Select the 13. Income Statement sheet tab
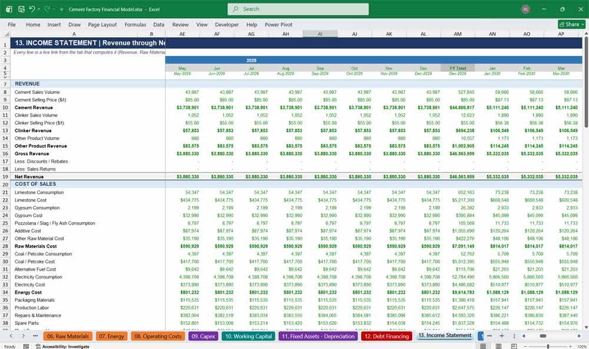This screenshot has height=349, width=589. coord(445,335)
